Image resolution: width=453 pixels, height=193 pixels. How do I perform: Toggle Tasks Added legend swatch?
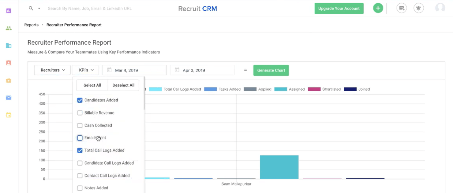210,89
